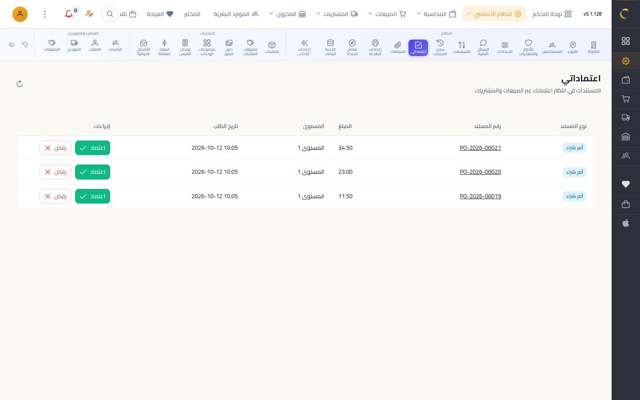Expand the النظام الأساسي dropdown

click(494, 14)
